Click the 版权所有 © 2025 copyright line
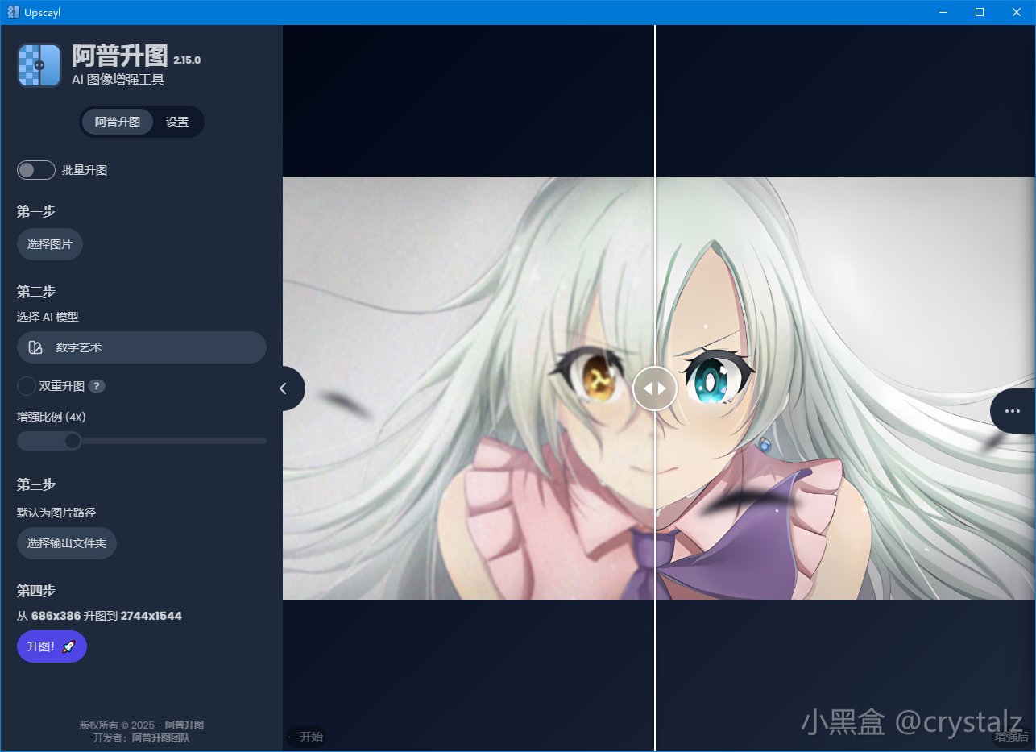This screenshot has width=1036, height=752. pos(142,725)
